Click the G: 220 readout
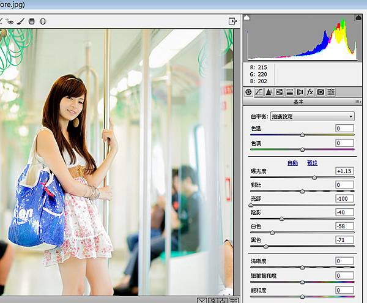The image size is (367, 303). coord(259,74)
